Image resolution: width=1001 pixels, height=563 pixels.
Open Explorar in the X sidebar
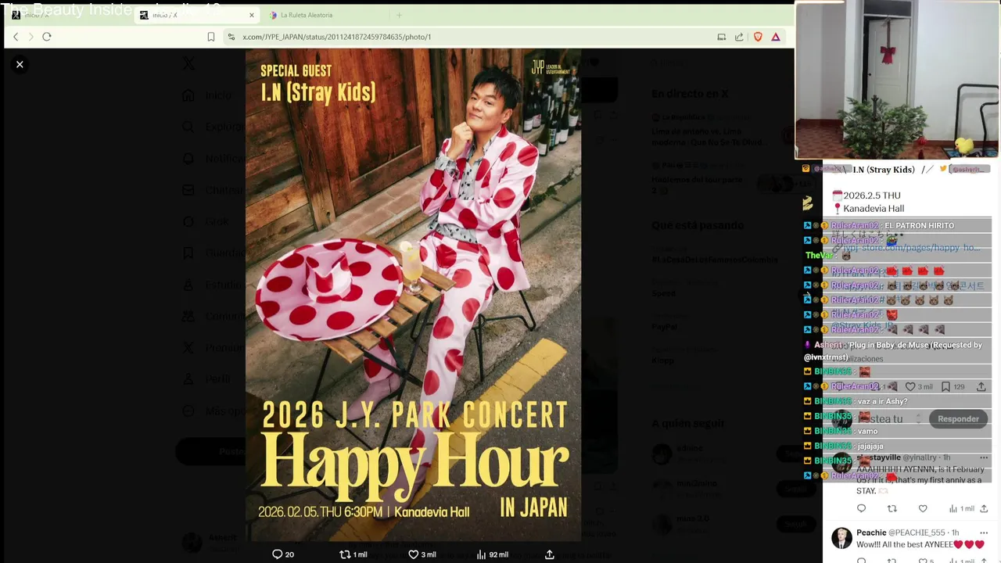point(214,127)
